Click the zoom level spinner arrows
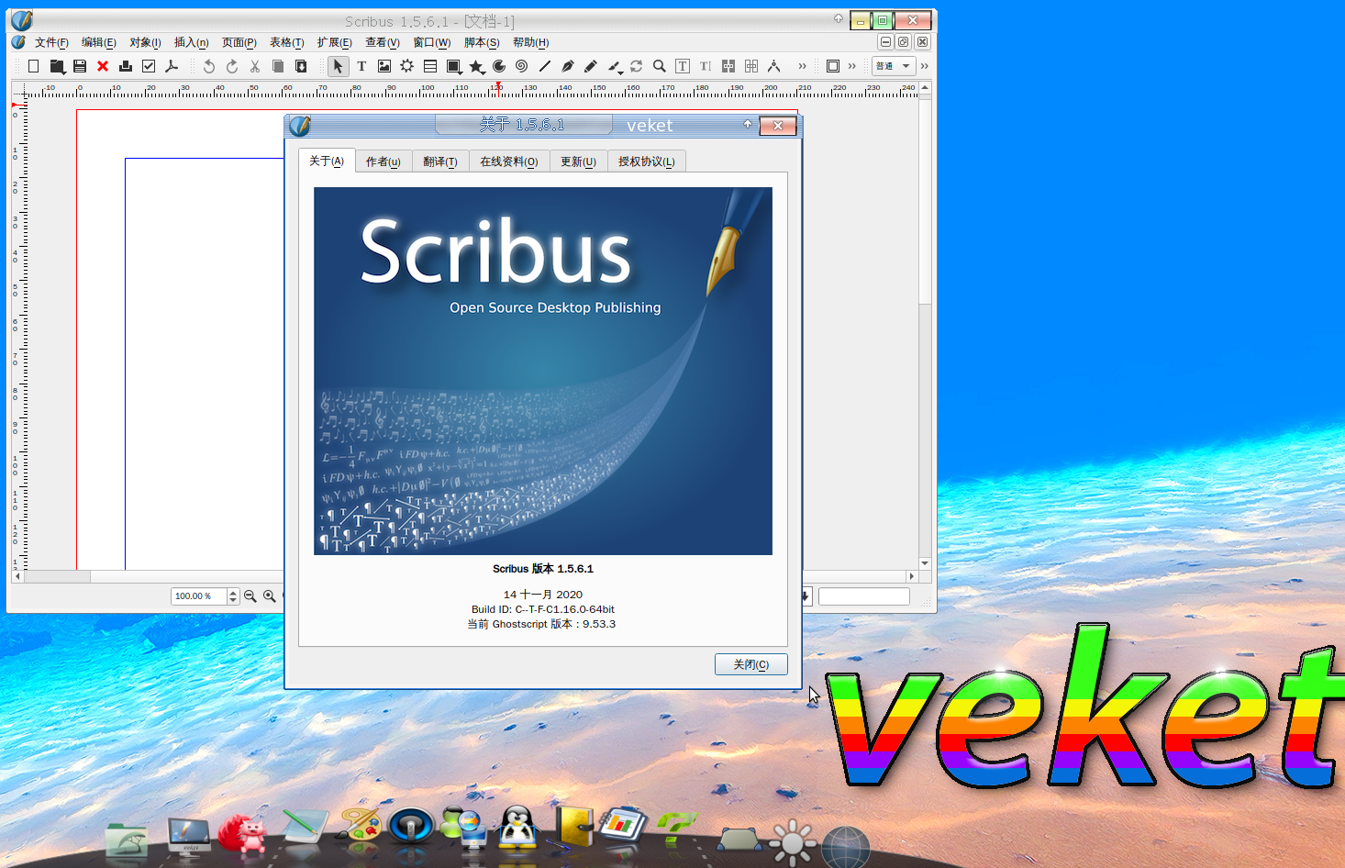Screen dimensions: 1345x868 [x=233, y=596]
